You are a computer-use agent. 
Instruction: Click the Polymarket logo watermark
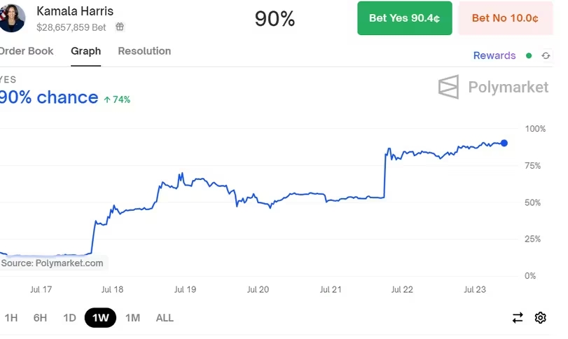493,88
